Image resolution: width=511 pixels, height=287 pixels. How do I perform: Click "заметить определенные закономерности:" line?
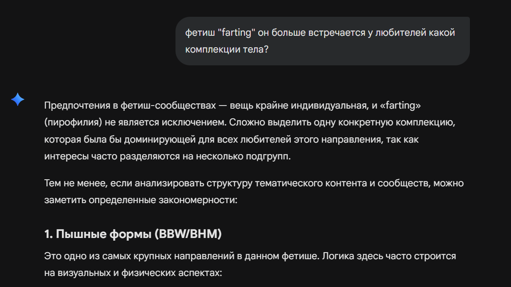(141, 200)
